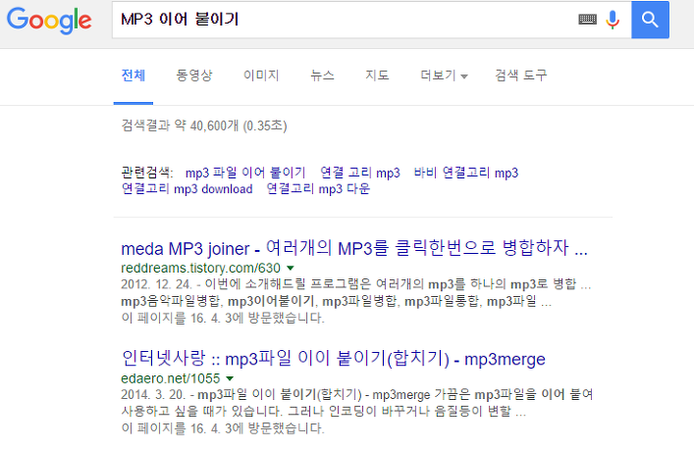Open the 뉴스 tab

click(x=322, y=75)
